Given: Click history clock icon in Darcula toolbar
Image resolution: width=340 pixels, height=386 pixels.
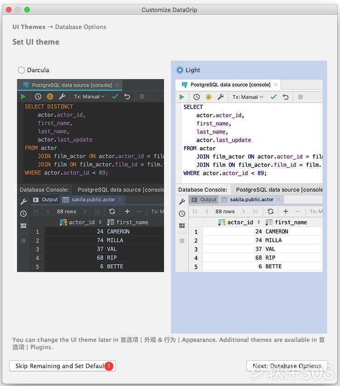Looking at the screenshot, I should click(38, 96).
